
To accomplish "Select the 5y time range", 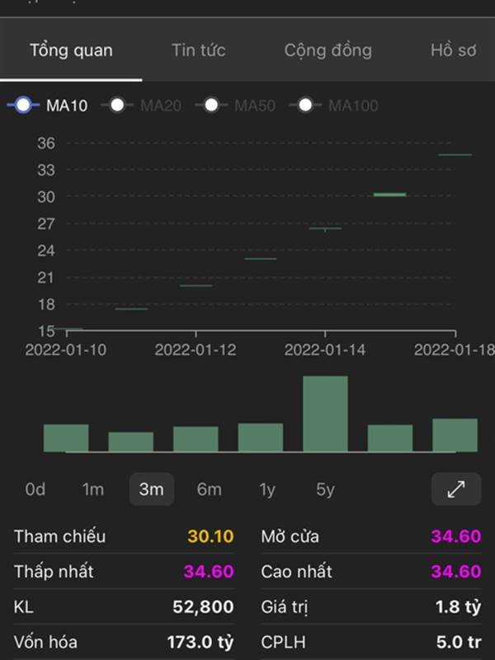I will [325, 489].
